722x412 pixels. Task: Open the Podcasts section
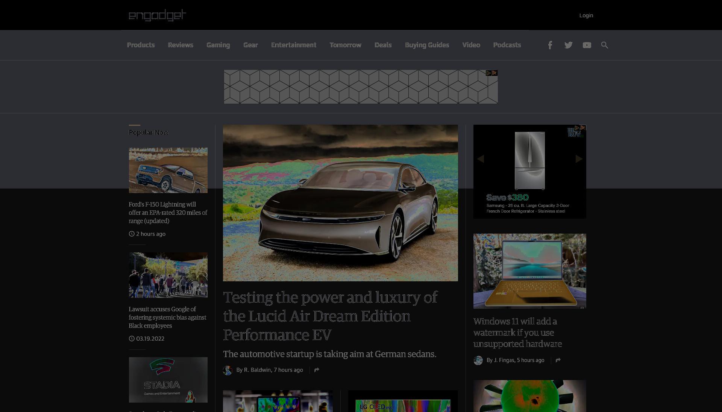point(507,45)
